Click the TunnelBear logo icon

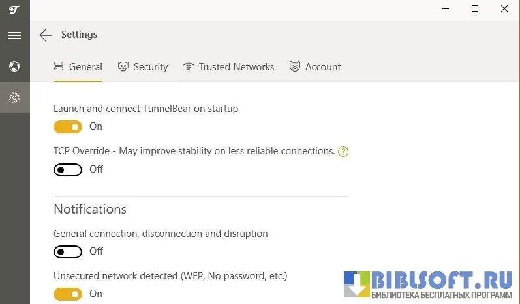(14, 9)
